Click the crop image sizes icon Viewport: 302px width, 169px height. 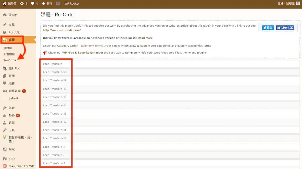coord(5,68)
